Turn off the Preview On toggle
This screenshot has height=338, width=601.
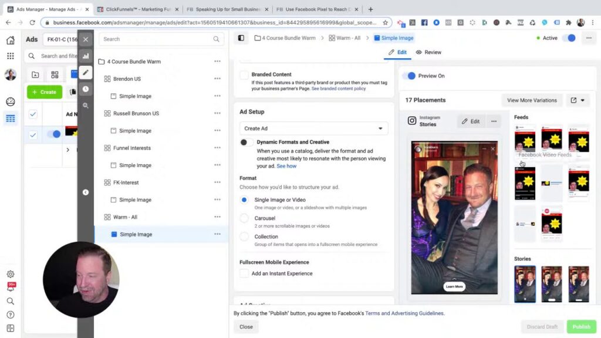[x=410, y=76]
